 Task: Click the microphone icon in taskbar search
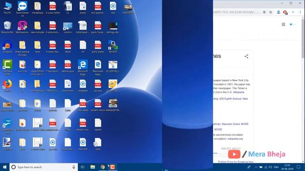click(74, 167)
